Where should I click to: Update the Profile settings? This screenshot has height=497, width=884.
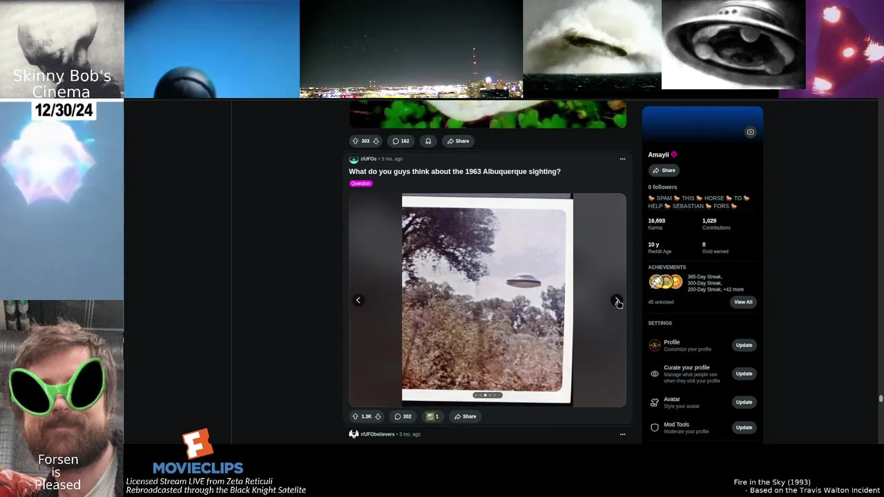click(744, 345)
